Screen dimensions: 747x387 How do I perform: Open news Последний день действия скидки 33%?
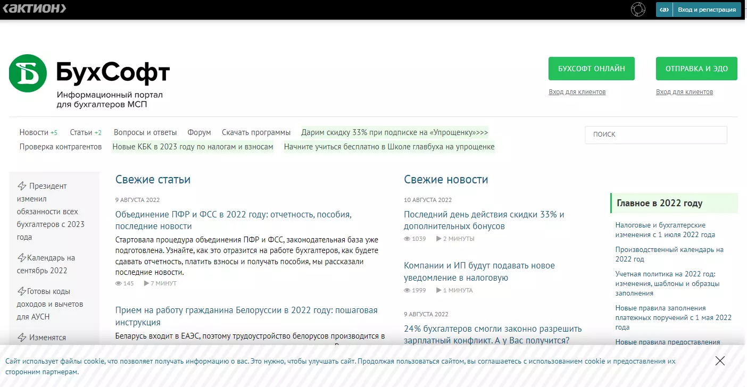(x=484, y=220)
